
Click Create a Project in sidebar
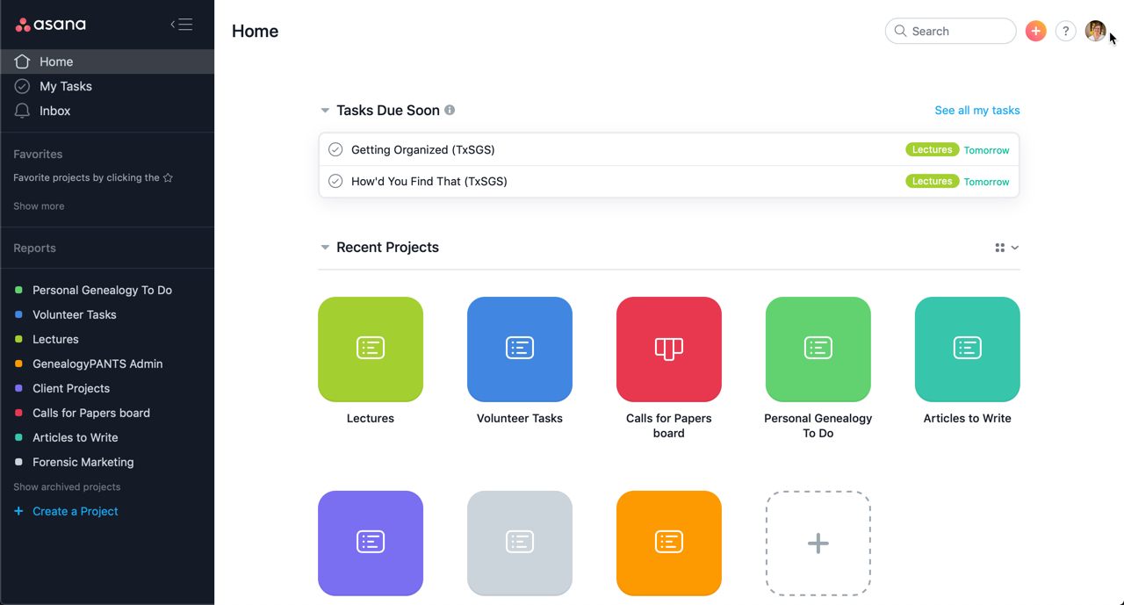coord(75,511)
